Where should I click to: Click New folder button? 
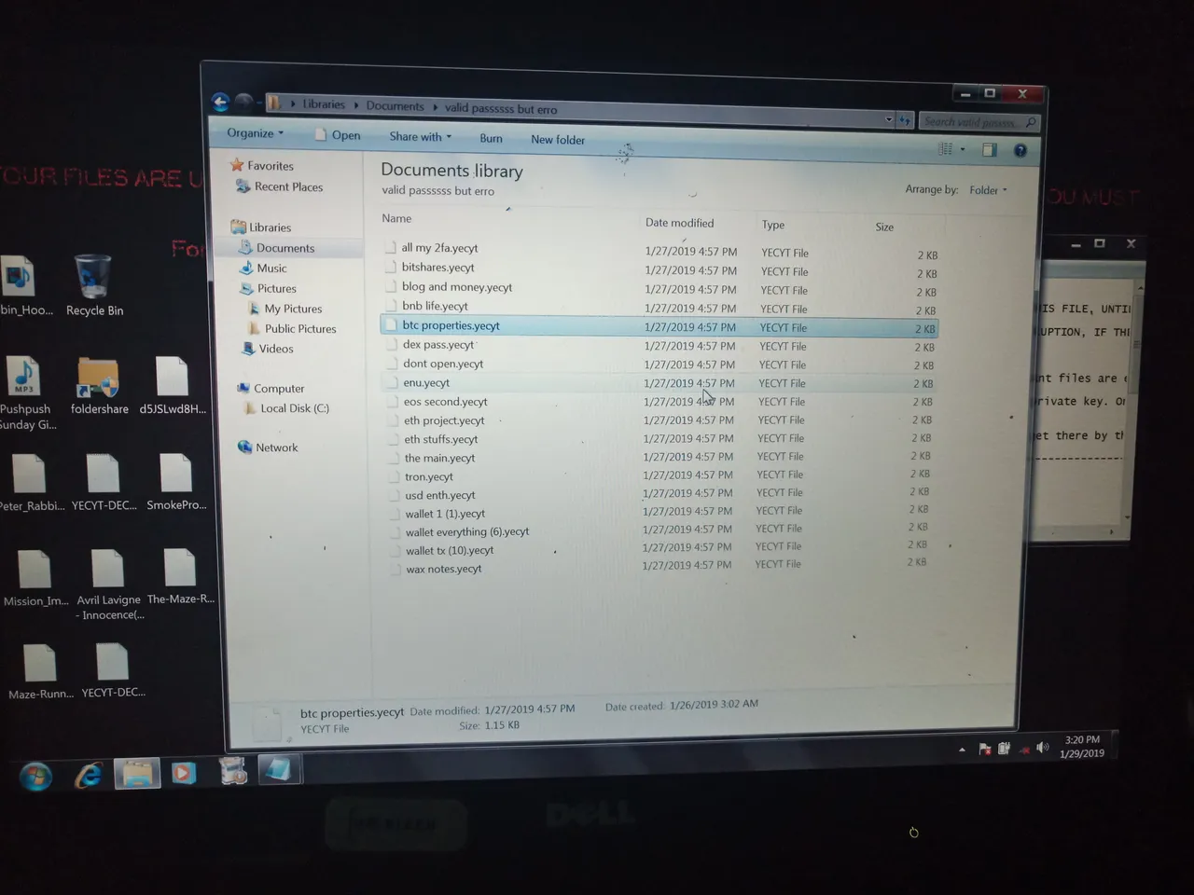[x=558, y=140]
